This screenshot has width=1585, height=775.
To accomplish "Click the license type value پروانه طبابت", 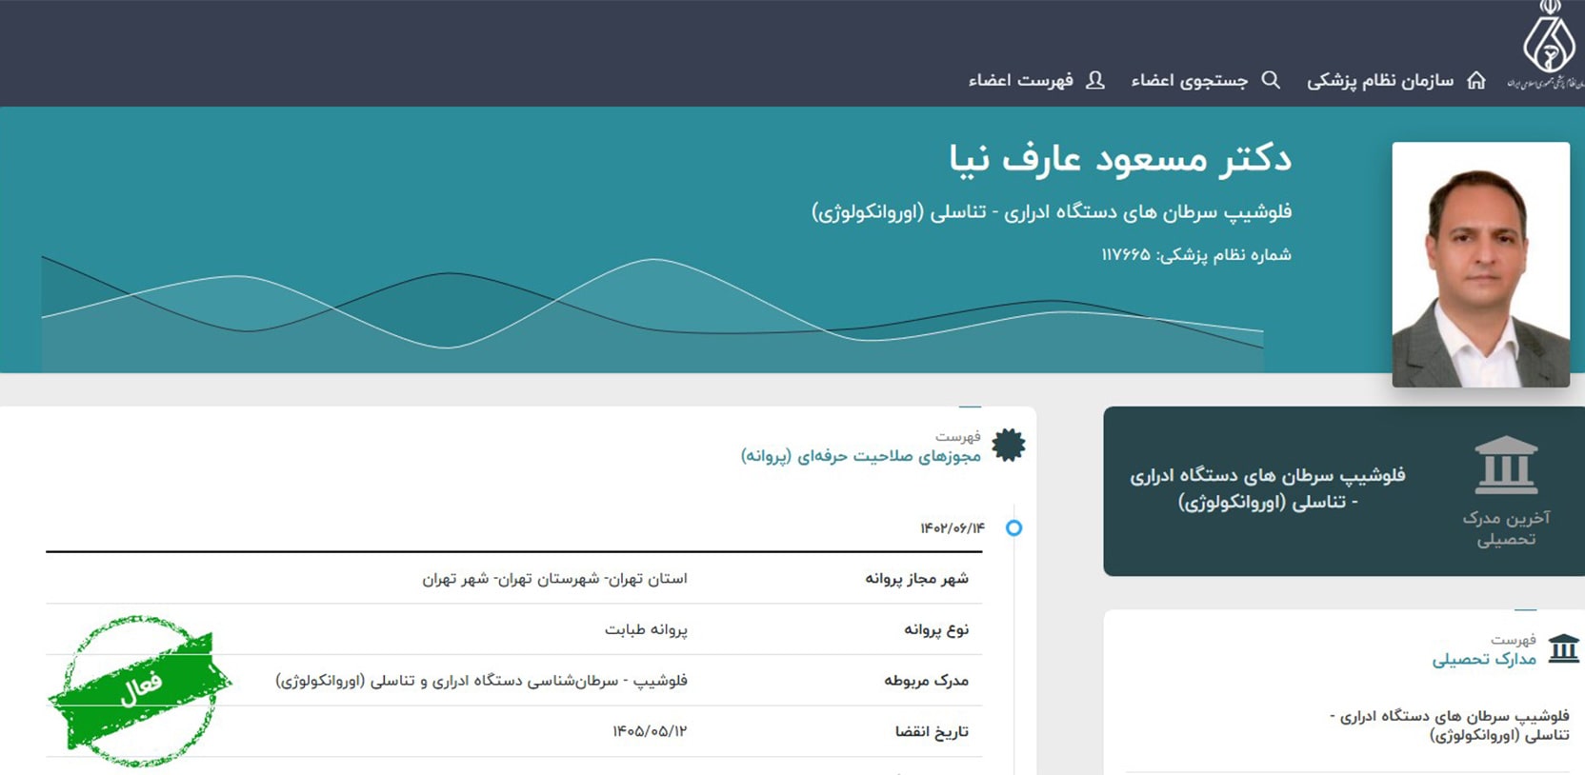I will (x=646, y=629).
